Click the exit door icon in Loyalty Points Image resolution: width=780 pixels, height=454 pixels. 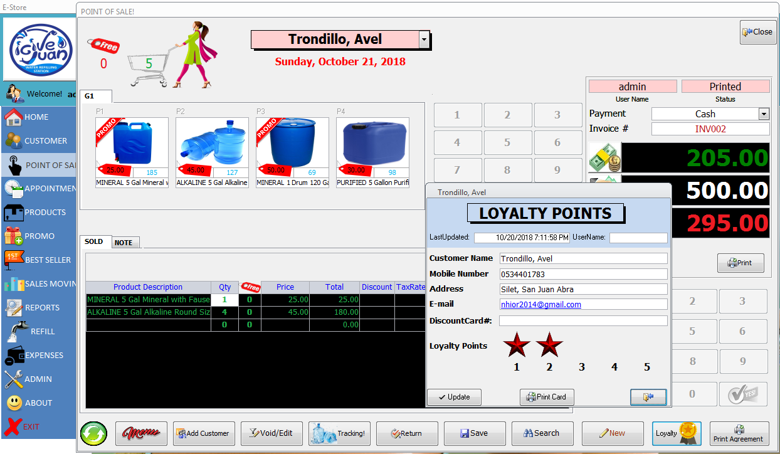click(648, 397)
